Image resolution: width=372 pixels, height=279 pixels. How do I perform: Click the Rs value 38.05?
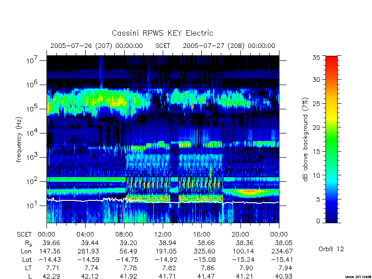(284, 243)
